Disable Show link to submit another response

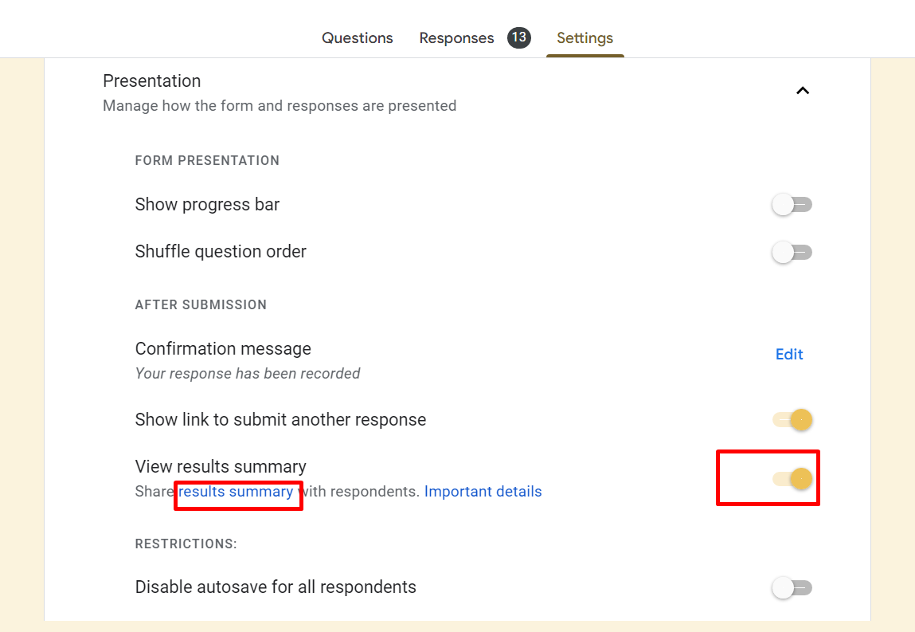coord(792,419)
